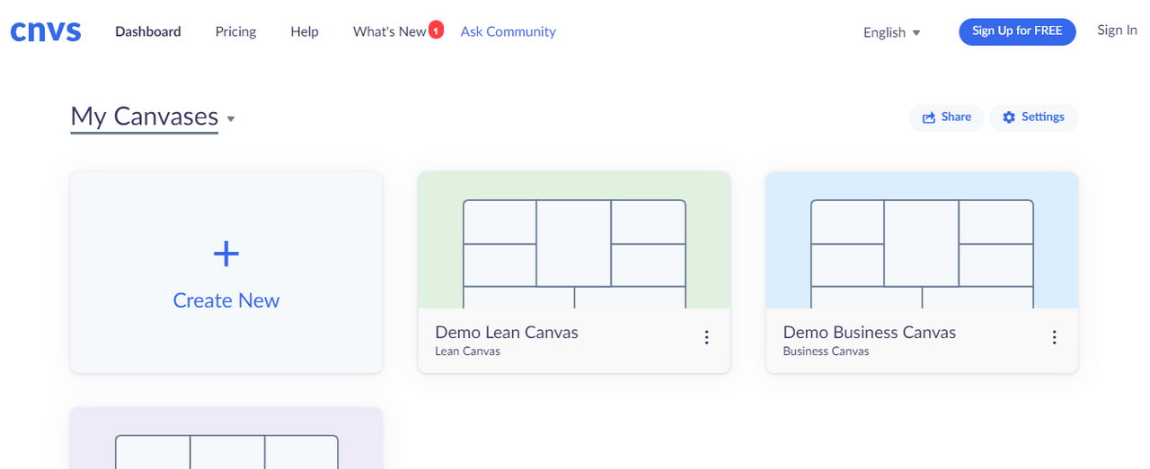The width and height of the screenshot is (1150, 469).
Task: Click the Sign In link
Action: pos(1117,30)
